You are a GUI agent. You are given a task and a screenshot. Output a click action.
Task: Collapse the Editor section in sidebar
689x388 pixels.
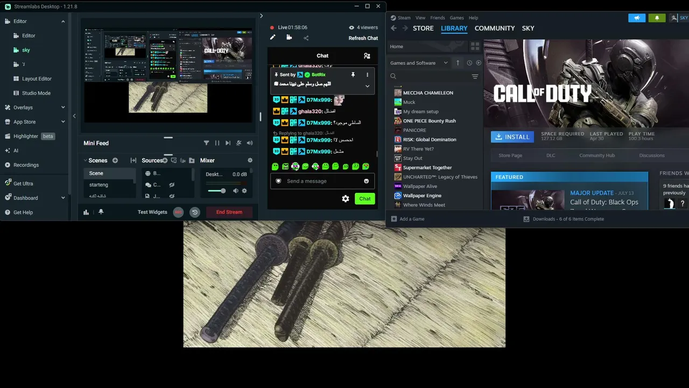63,22
